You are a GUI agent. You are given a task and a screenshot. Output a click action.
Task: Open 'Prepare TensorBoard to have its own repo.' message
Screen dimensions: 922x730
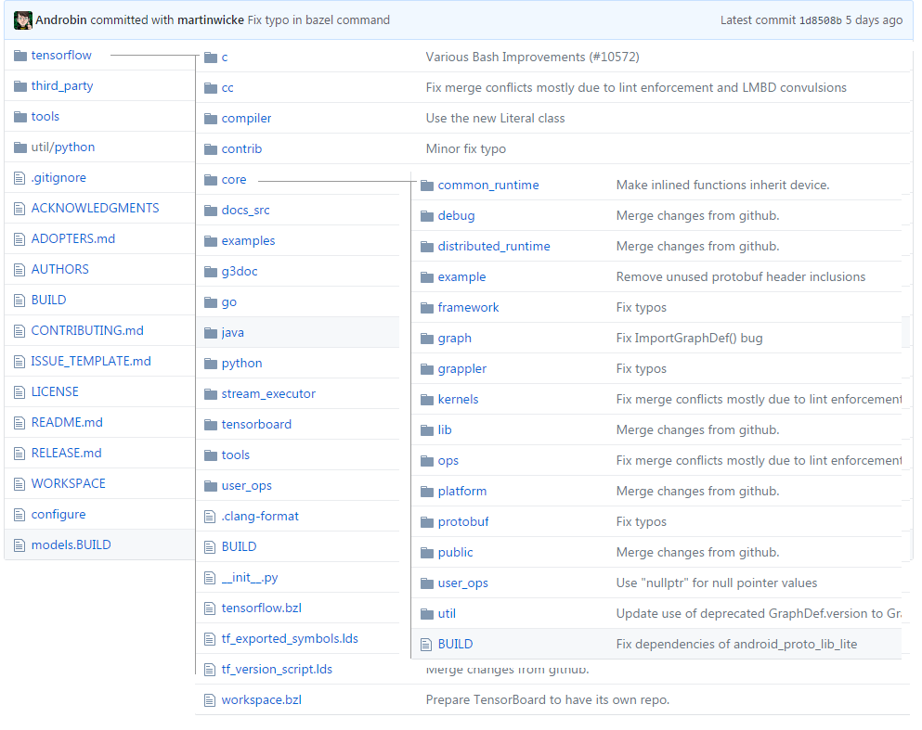tap(548, 700)
